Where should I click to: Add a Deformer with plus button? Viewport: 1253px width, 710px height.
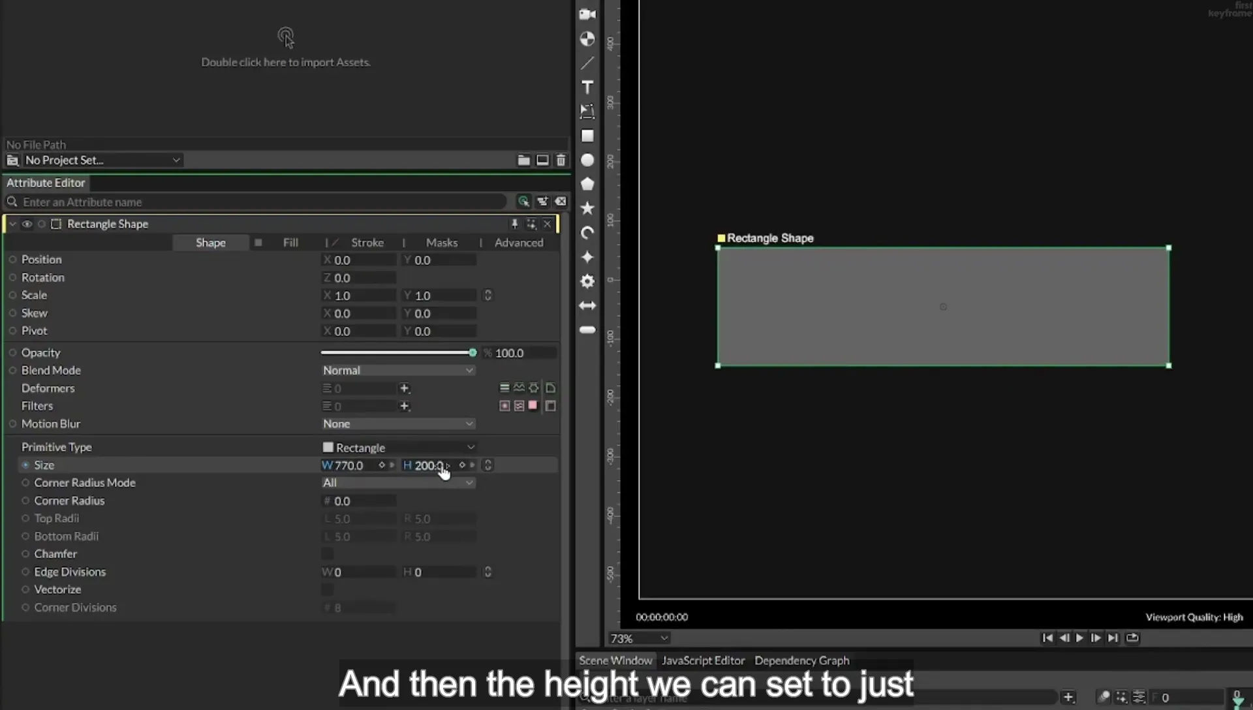tap(404, 388)
